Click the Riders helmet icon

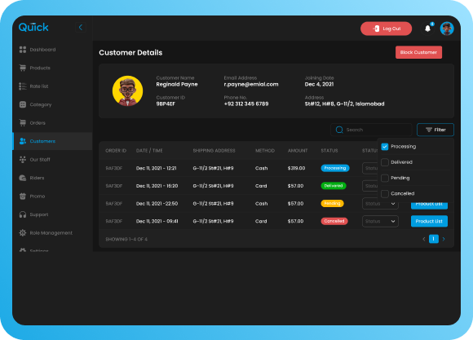pyautogui.click(x=23, y=178)
